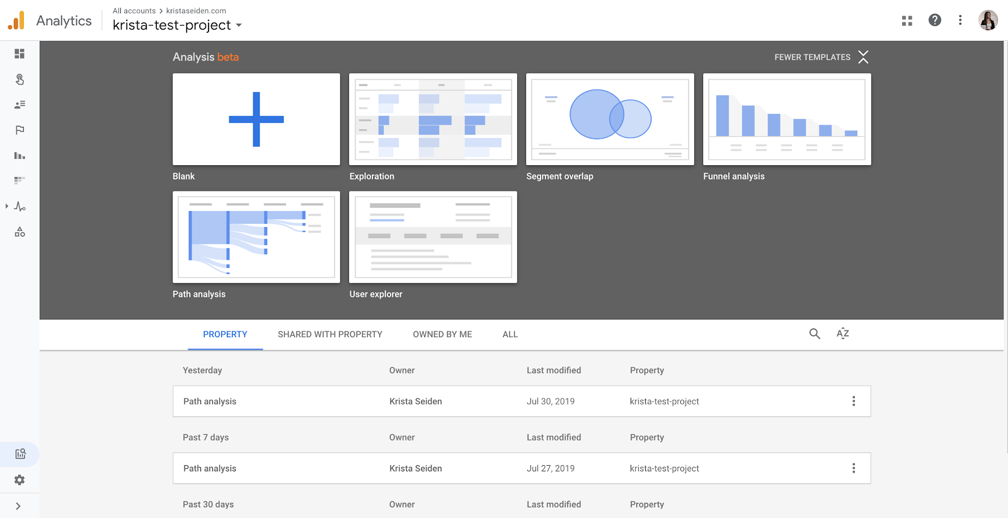The image size is (1008, 518).
Task: Open the small blocks icon in sidebar
Action: [20, 180]
